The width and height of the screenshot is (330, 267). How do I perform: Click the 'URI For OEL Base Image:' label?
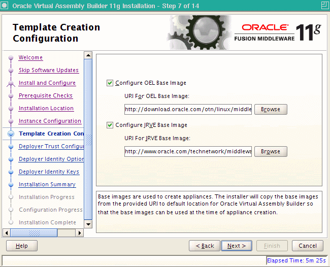pos(157,96)
